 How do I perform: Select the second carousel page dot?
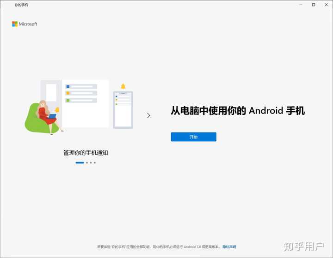pyautogui.click(x=87, y=162)
